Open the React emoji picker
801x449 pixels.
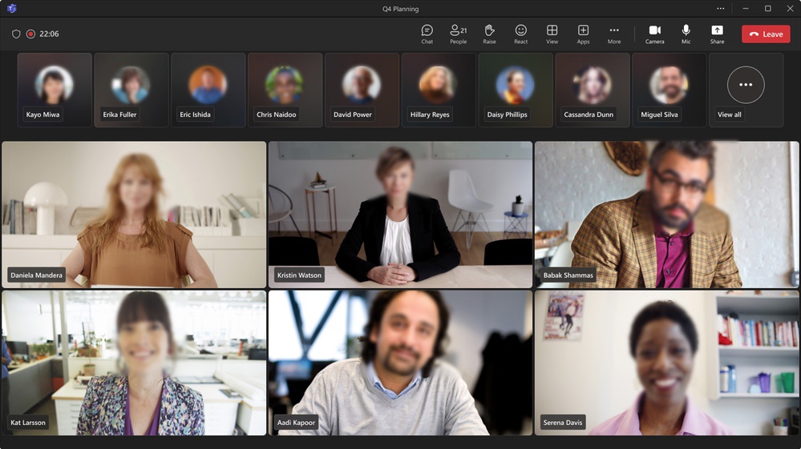pos(520,34)
